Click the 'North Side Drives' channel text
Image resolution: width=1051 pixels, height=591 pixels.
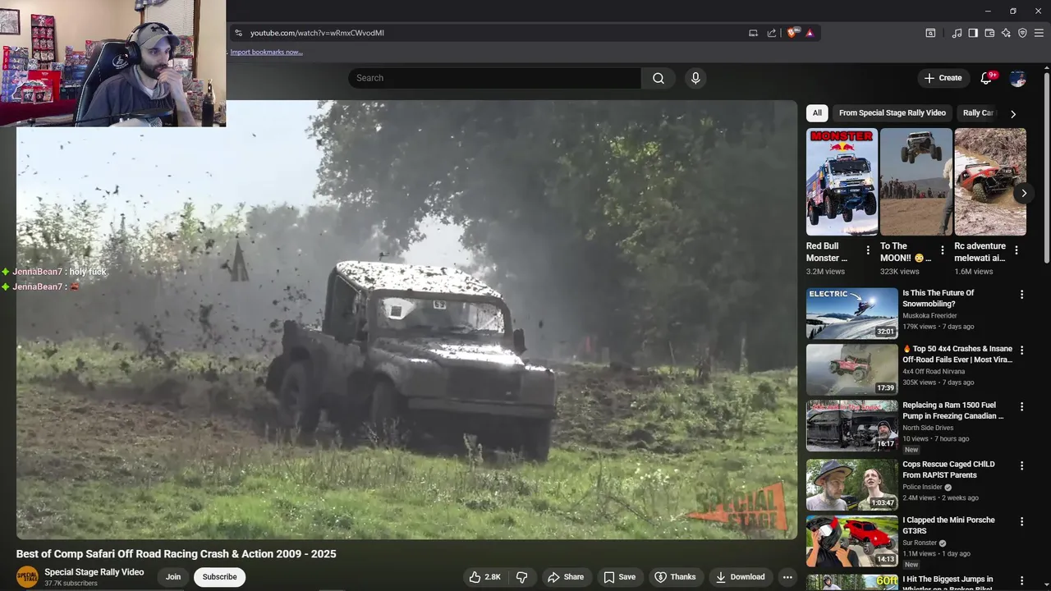tap(928, 428)
